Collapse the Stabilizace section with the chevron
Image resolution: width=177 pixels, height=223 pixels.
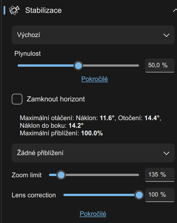point(175,10)
